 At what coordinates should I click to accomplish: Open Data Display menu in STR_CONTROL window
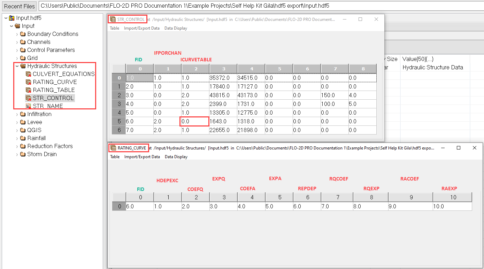tap(176, 28)
